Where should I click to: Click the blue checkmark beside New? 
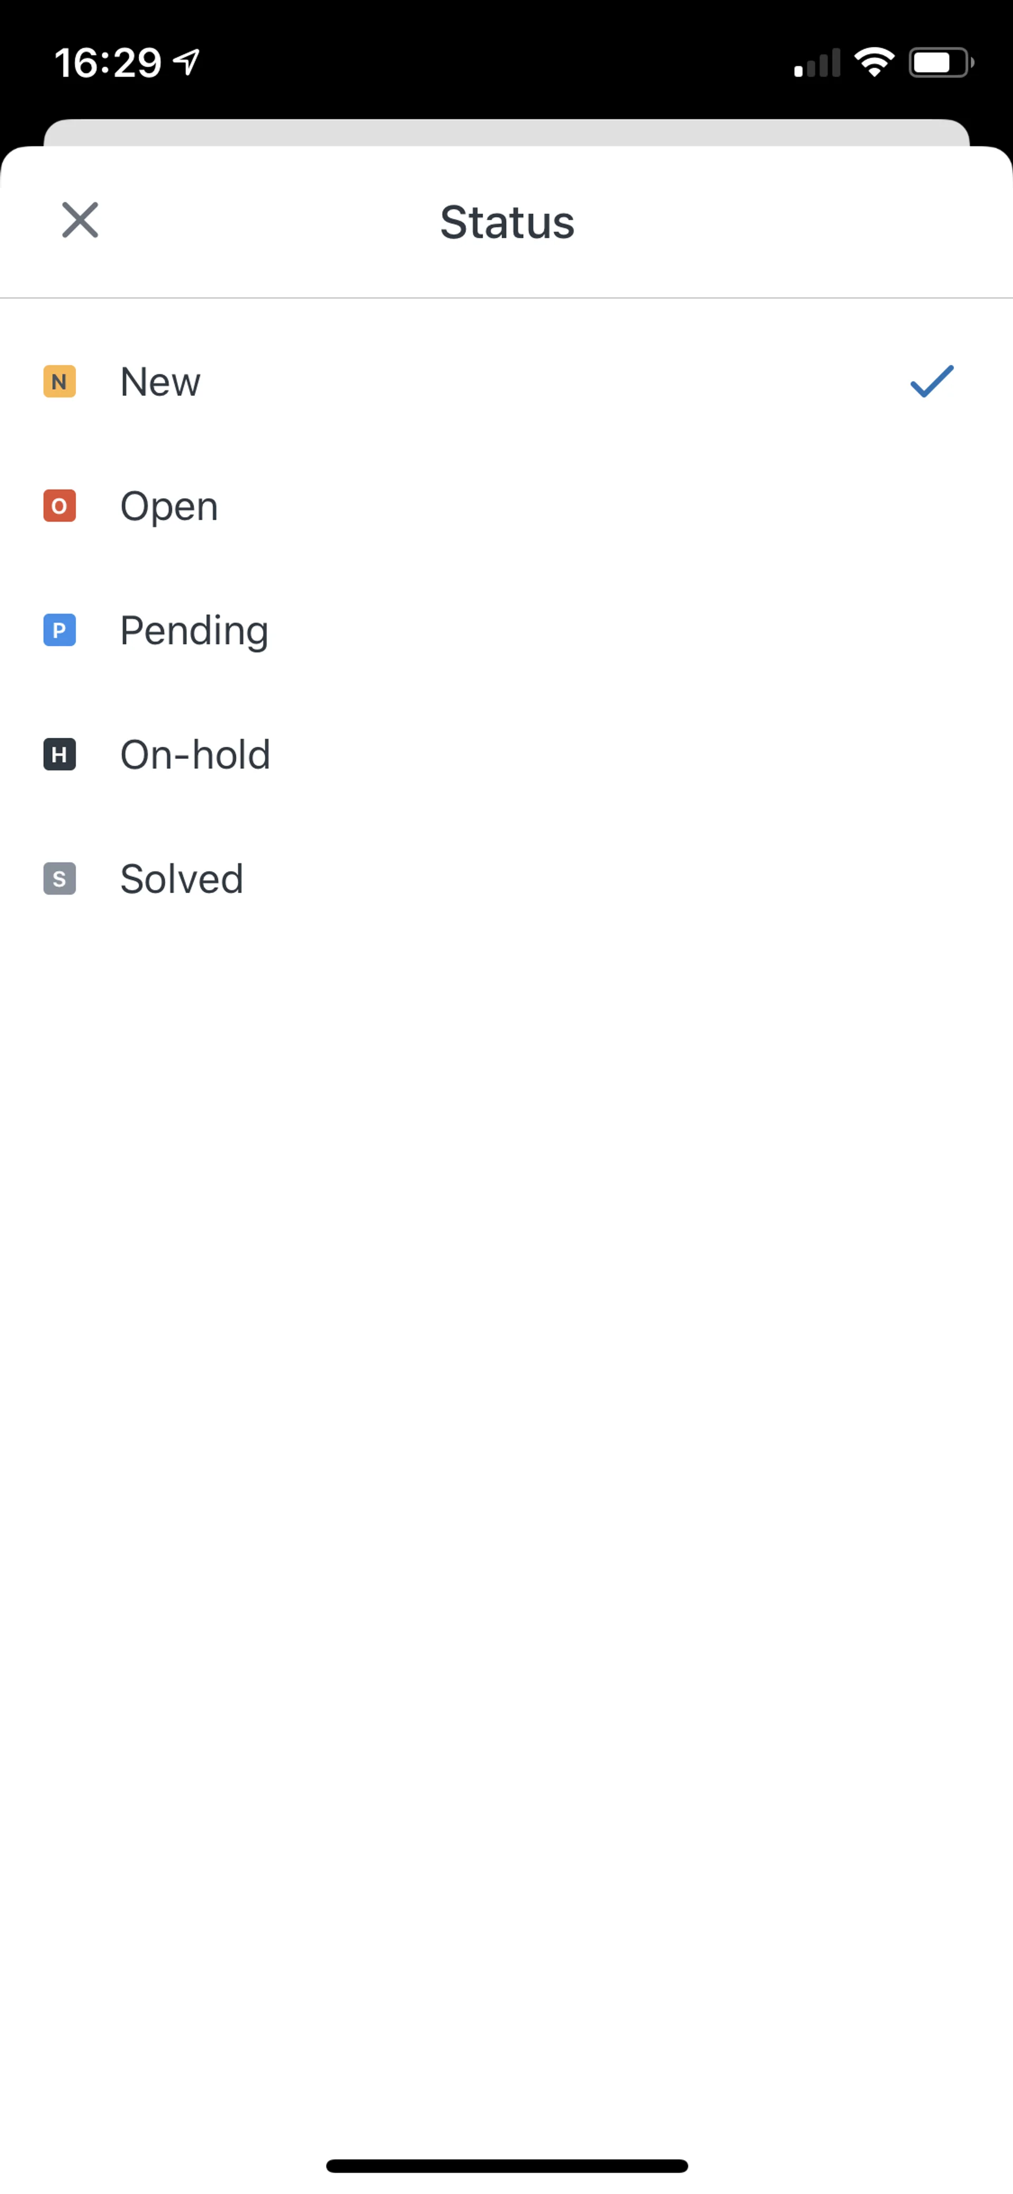click(x=931, y=382)
